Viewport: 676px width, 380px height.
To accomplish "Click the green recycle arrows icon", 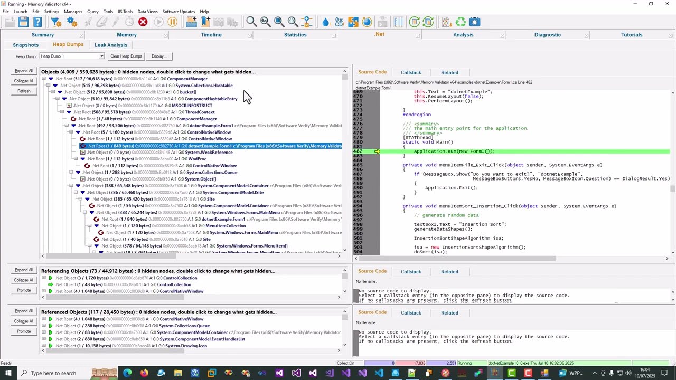I will pyautogui.click(x=461, y=22).
